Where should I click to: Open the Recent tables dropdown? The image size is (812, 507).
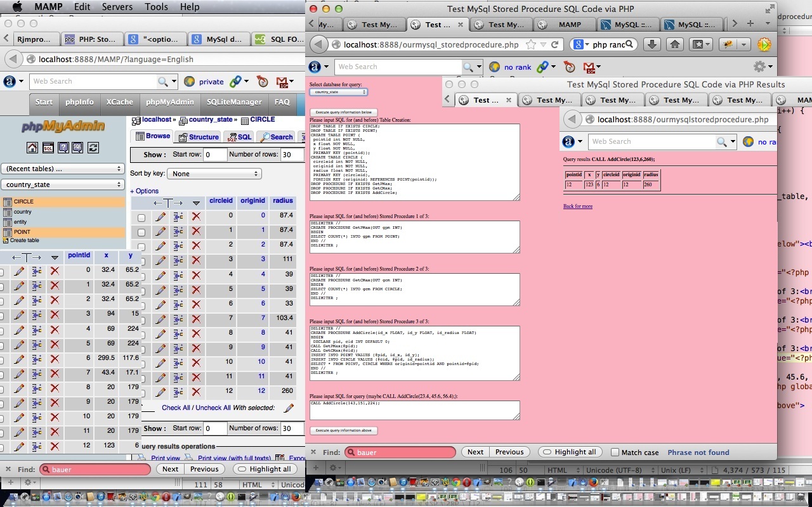click(63, 169)
